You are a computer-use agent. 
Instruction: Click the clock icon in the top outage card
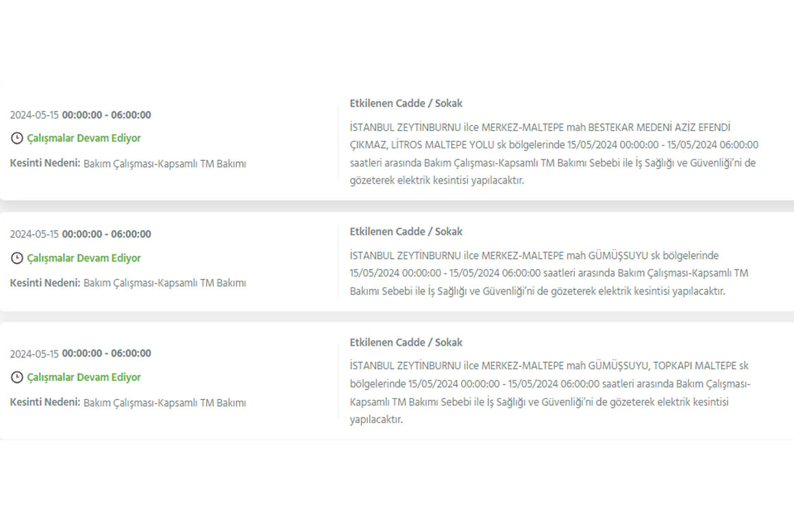pos(16,138)
